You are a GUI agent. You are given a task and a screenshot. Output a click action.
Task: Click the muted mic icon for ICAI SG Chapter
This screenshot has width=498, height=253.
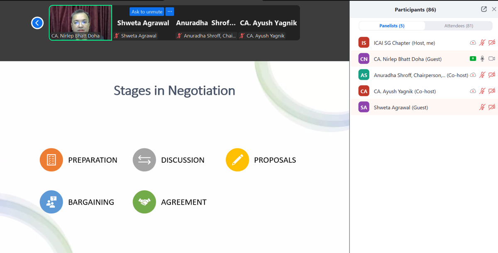point(482,43)
